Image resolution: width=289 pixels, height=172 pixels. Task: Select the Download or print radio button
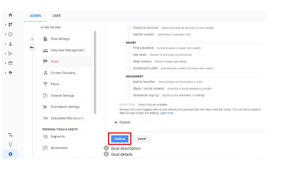[129, 68]
